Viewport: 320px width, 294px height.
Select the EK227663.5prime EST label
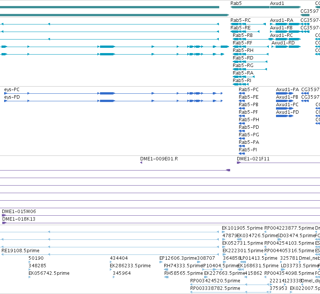point(224,273)
